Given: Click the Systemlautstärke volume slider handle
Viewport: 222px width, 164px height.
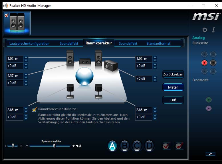Looking at the screenshot, I should click(54, 146).
